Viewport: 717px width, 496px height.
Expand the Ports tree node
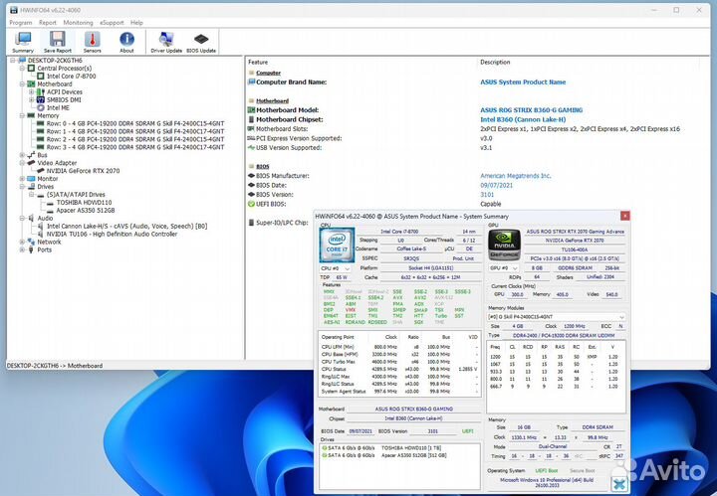[22, 249]
